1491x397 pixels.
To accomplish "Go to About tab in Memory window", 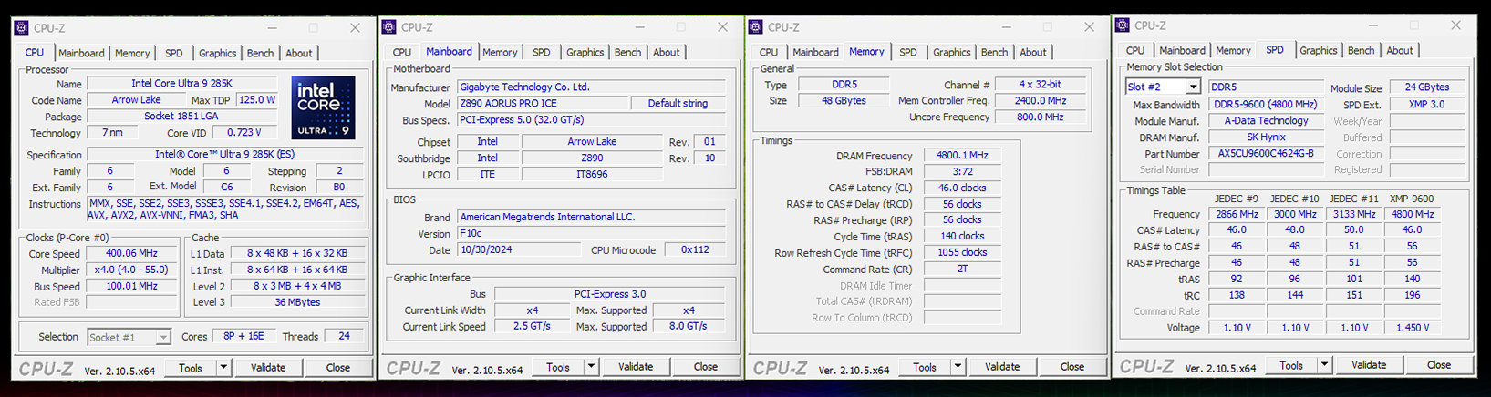I will pos(1033,52).
